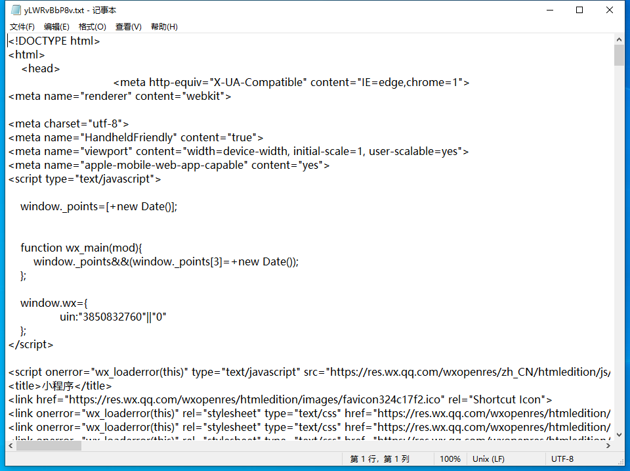Click the <title>小程序</title> line

tap(60, 386)
